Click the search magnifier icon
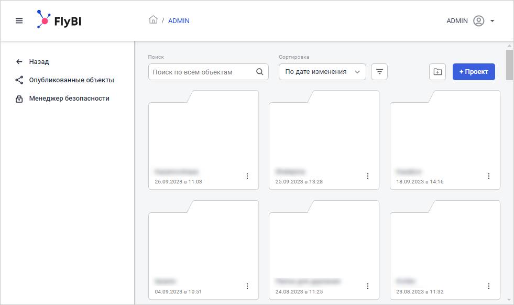The height and width of the screenshot is (305, 514). [x=260, y=72]
